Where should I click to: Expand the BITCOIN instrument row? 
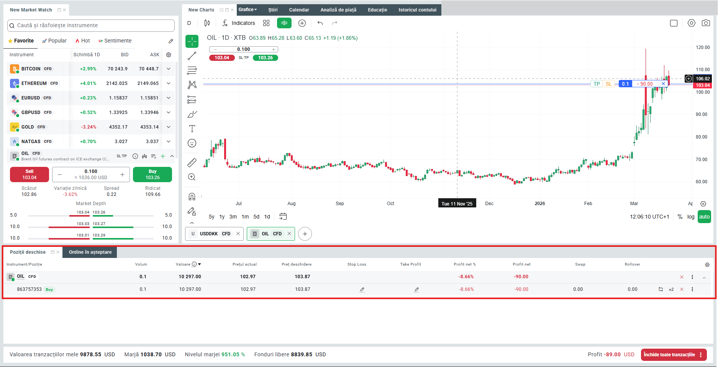[169, 69]
